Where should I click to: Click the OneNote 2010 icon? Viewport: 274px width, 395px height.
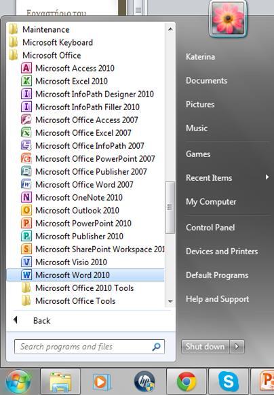26,197
